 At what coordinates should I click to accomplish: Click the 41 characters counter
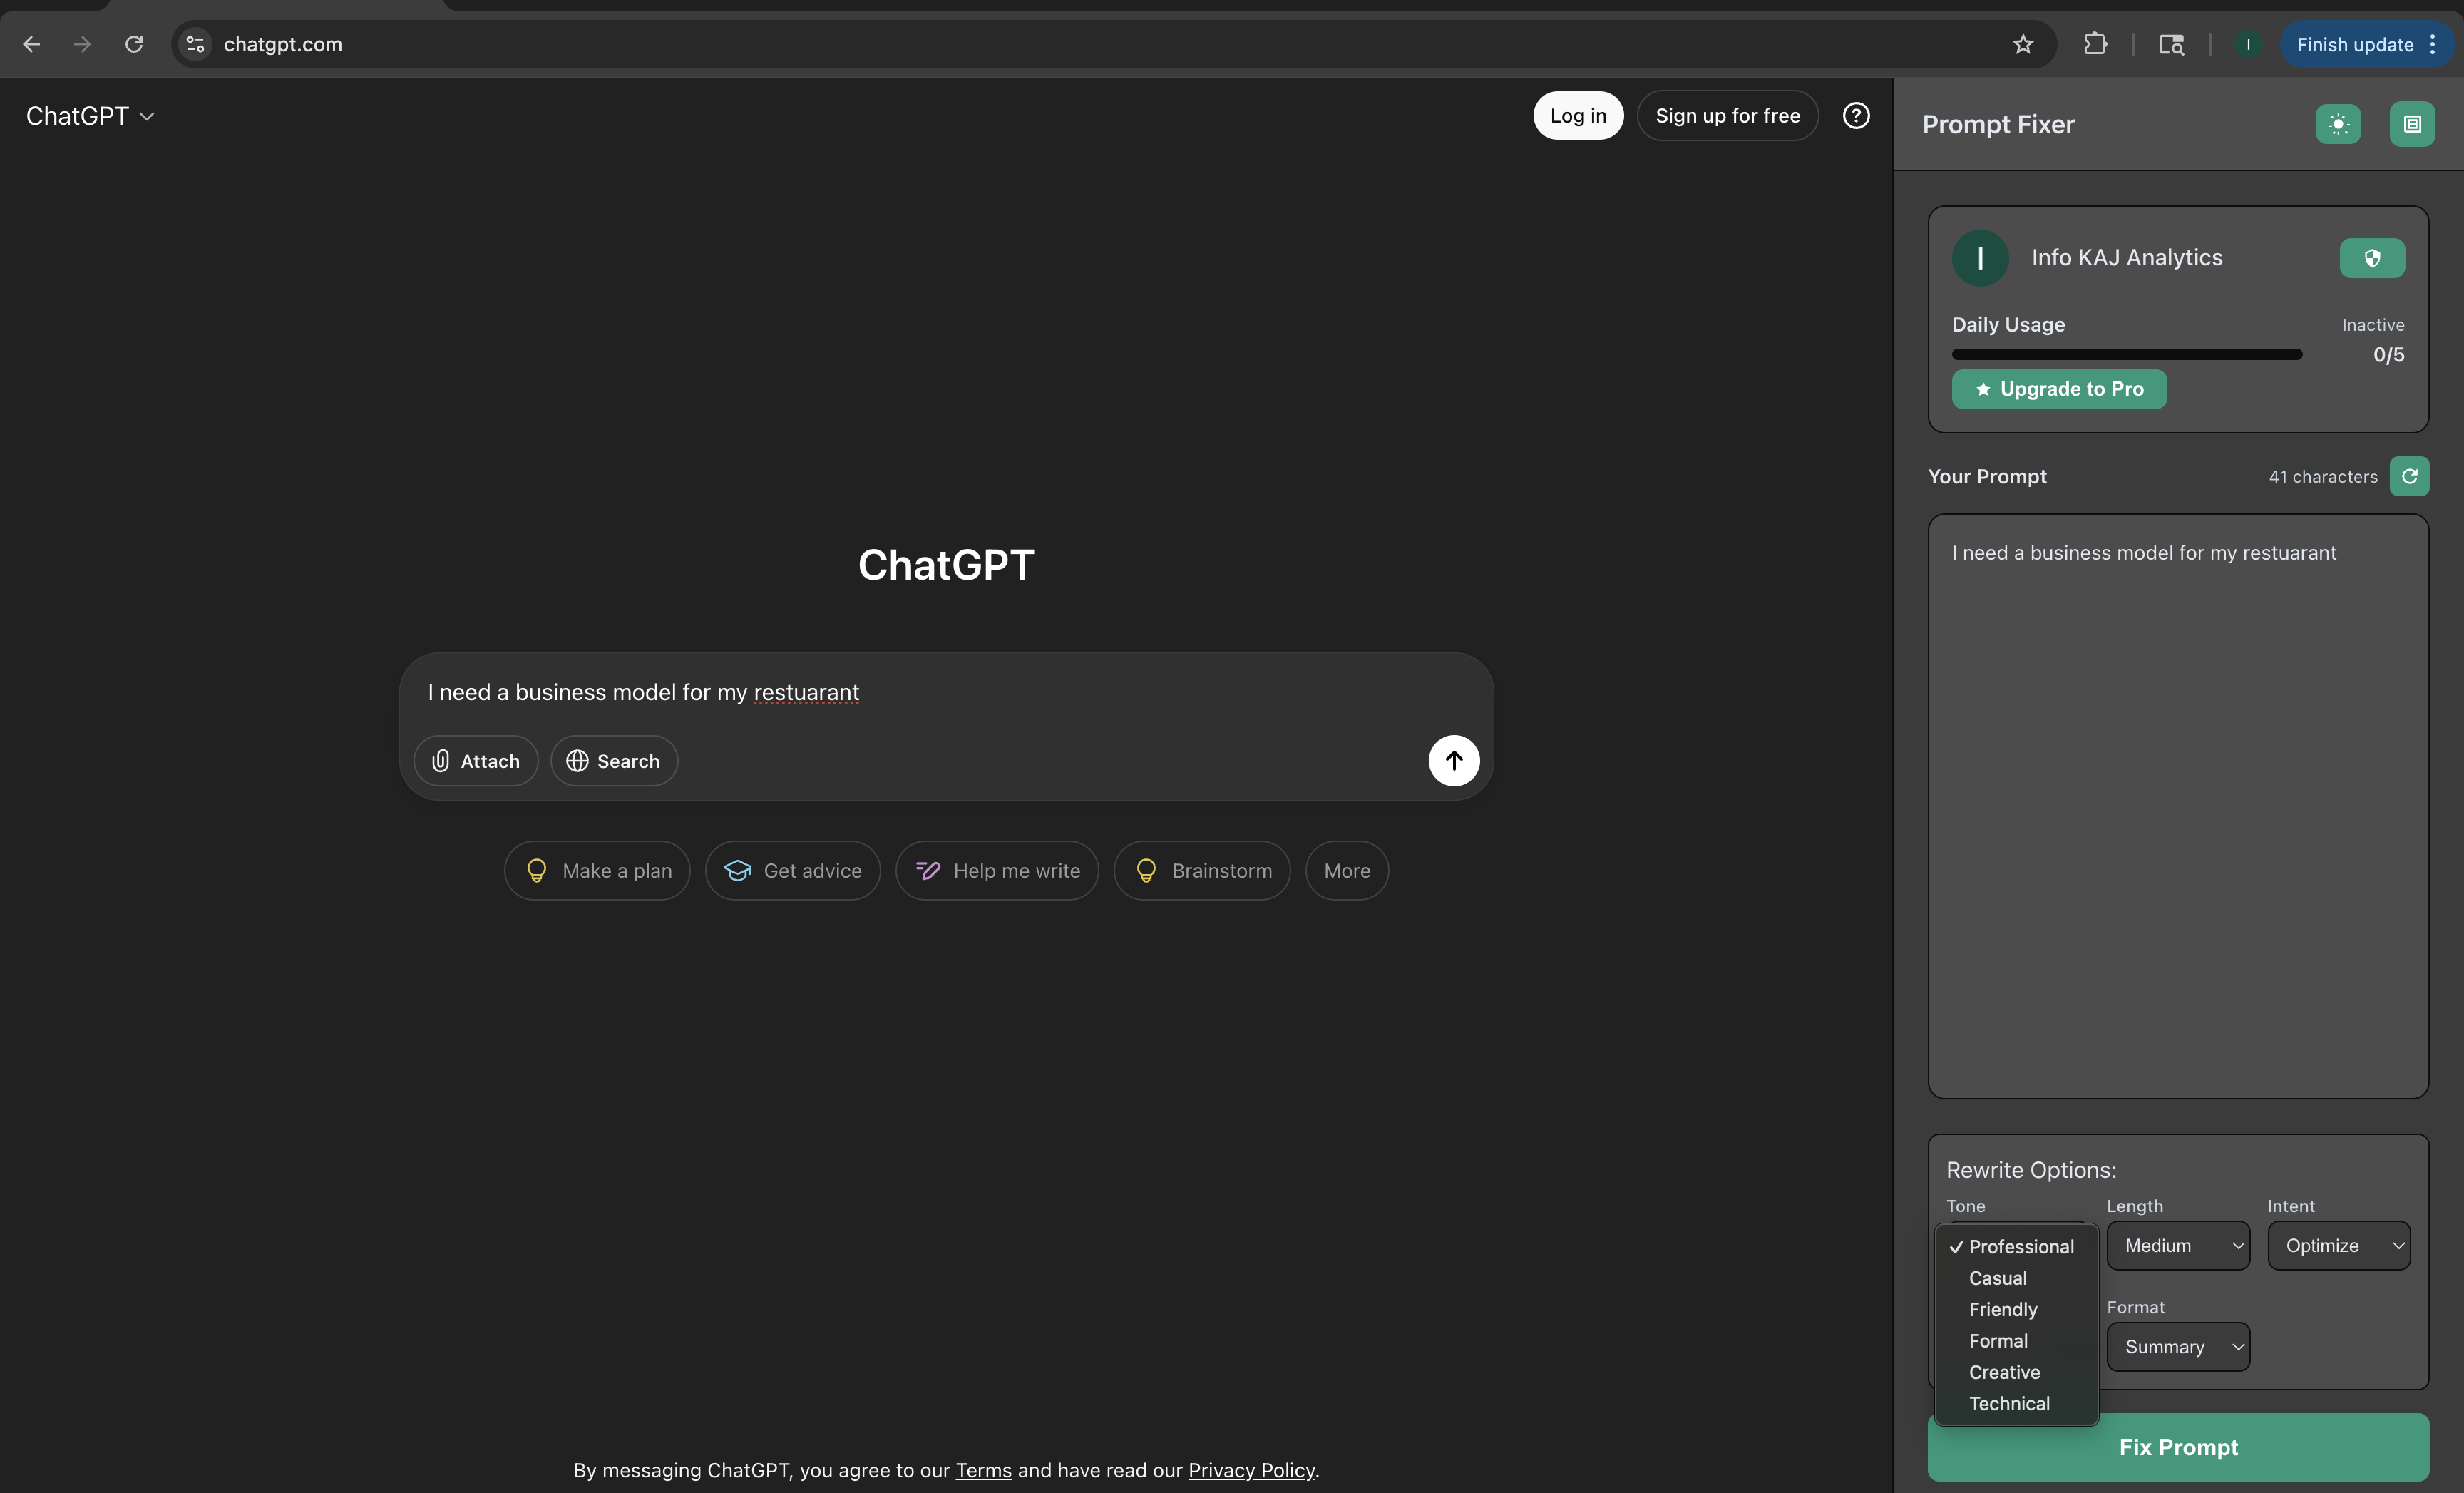tap(2323, 477)
